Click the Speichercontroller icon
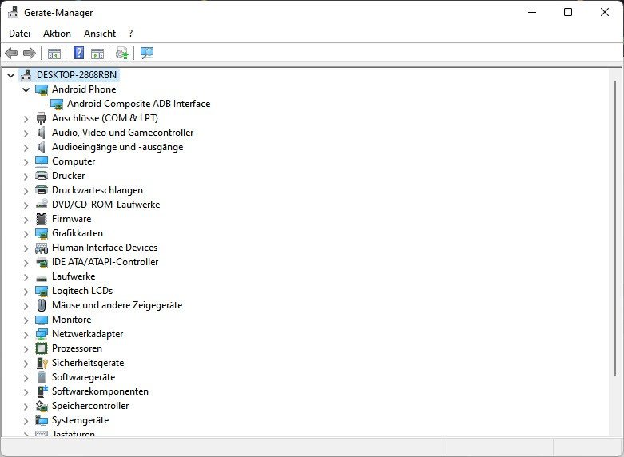 point(42,406)
